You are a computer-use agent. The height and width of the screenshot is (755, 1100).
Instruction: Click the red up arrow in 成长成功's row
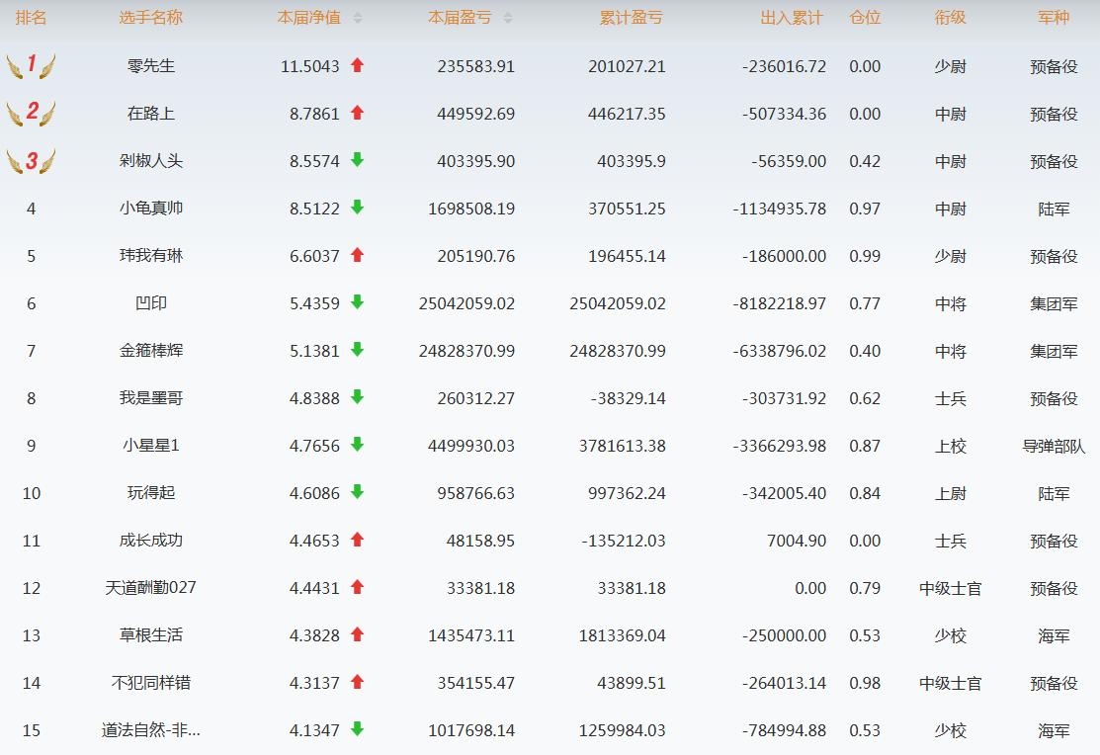358,540
